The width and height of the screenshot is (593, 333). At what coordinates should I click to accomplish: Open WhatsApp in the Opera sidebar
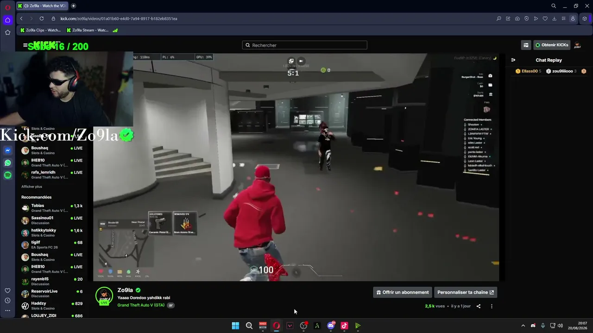tap(7, 163)
